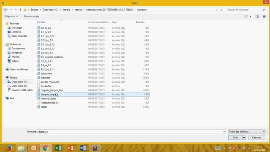This screenshot has height=152, width=270.
Task: Select the 2.0_to_2.1 SQL file icon
Action: click(38, 28)
